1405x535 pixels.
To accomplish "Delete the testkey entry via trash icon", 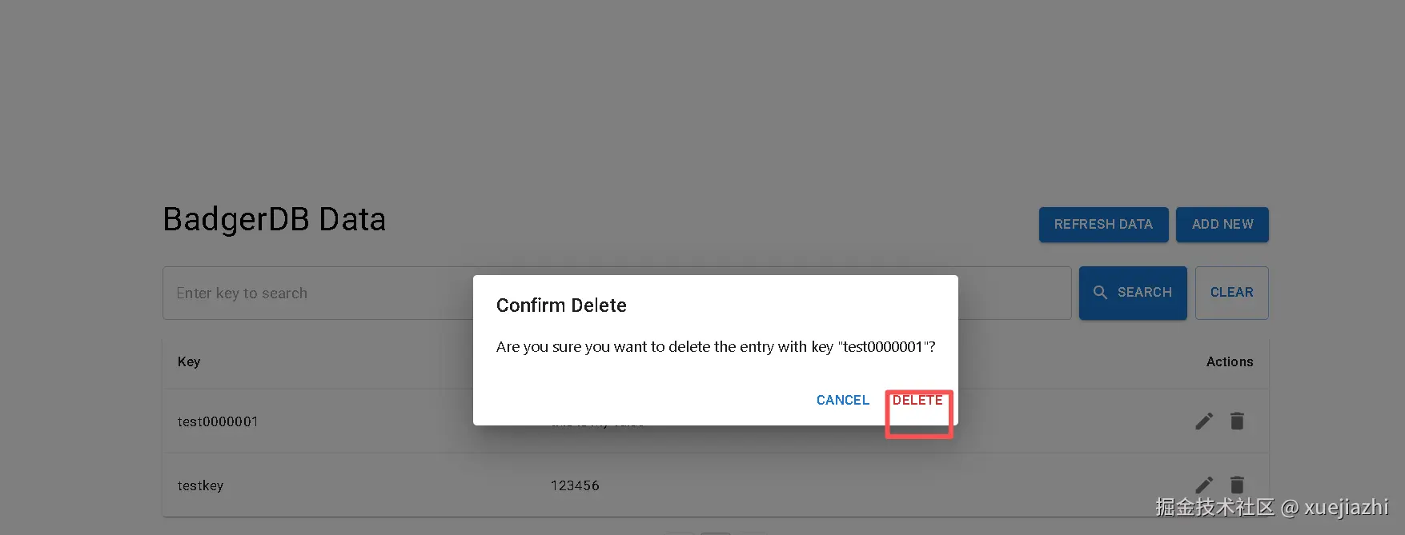I will point(1237,485).
